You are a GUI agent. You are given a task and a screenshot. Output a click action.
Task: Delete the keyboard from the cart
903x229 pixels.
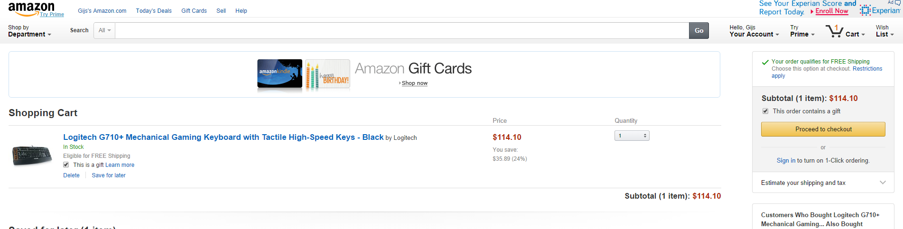[72, 175]
